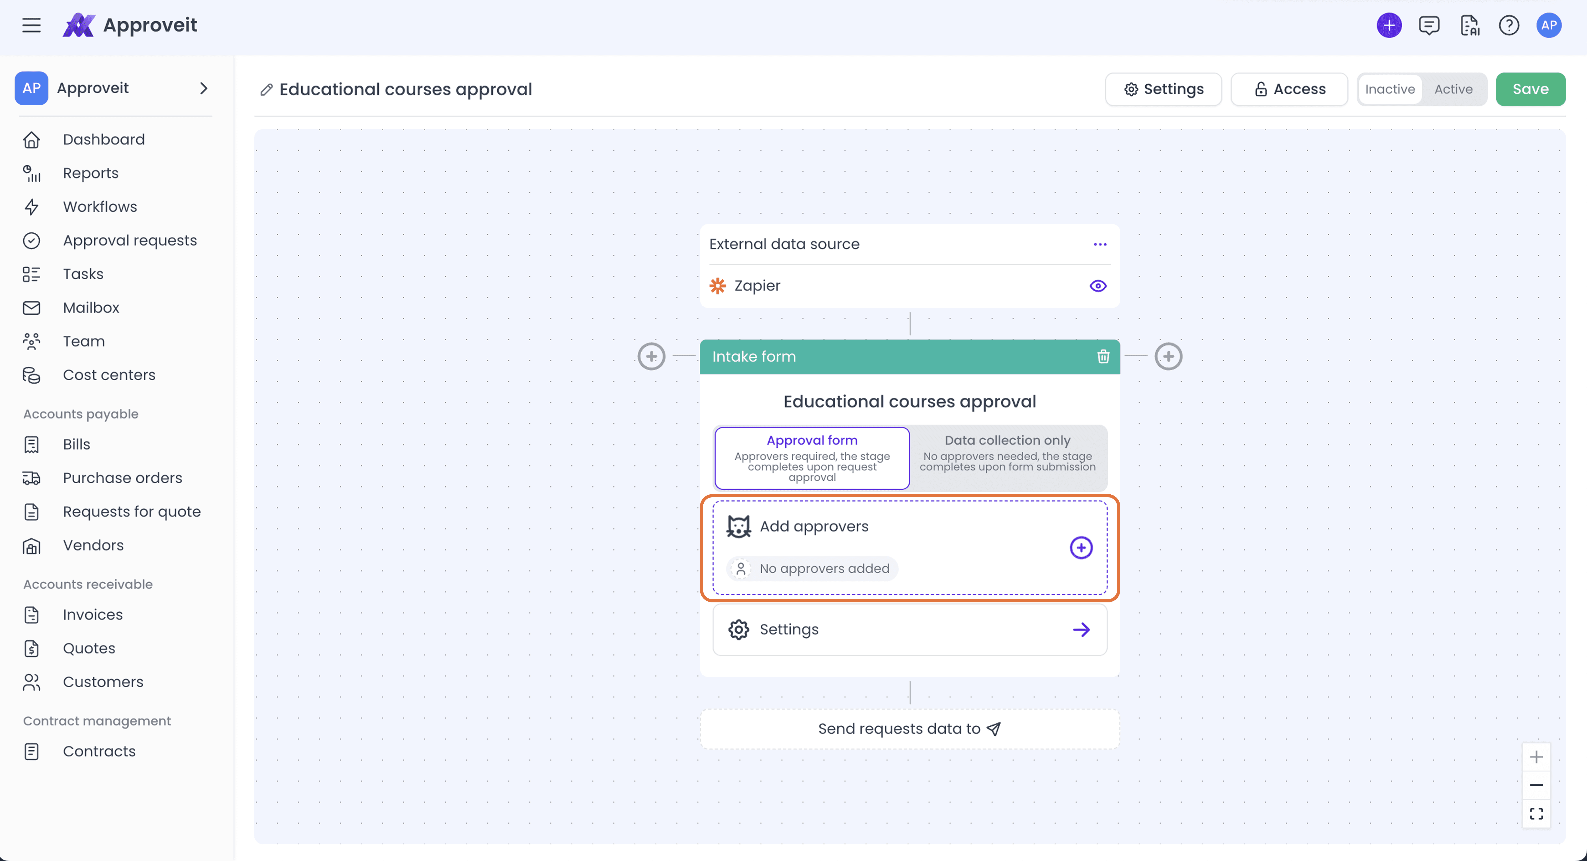Click the Educational courses approval form heading
1587x861 pixels.
coord(909,402)
